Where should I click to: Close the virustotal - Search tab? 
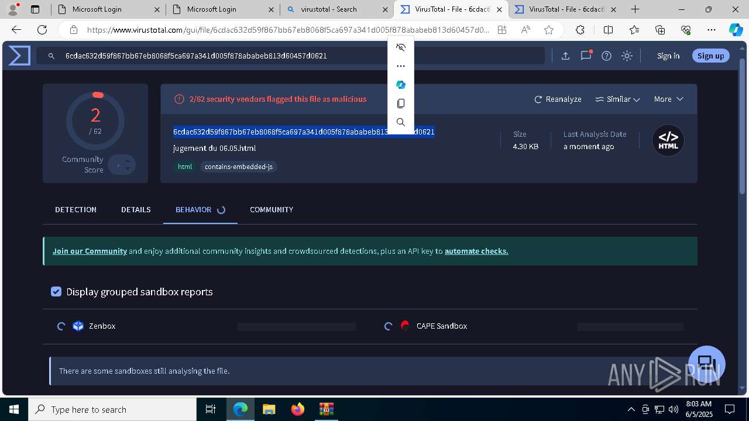tap(384, 9)
